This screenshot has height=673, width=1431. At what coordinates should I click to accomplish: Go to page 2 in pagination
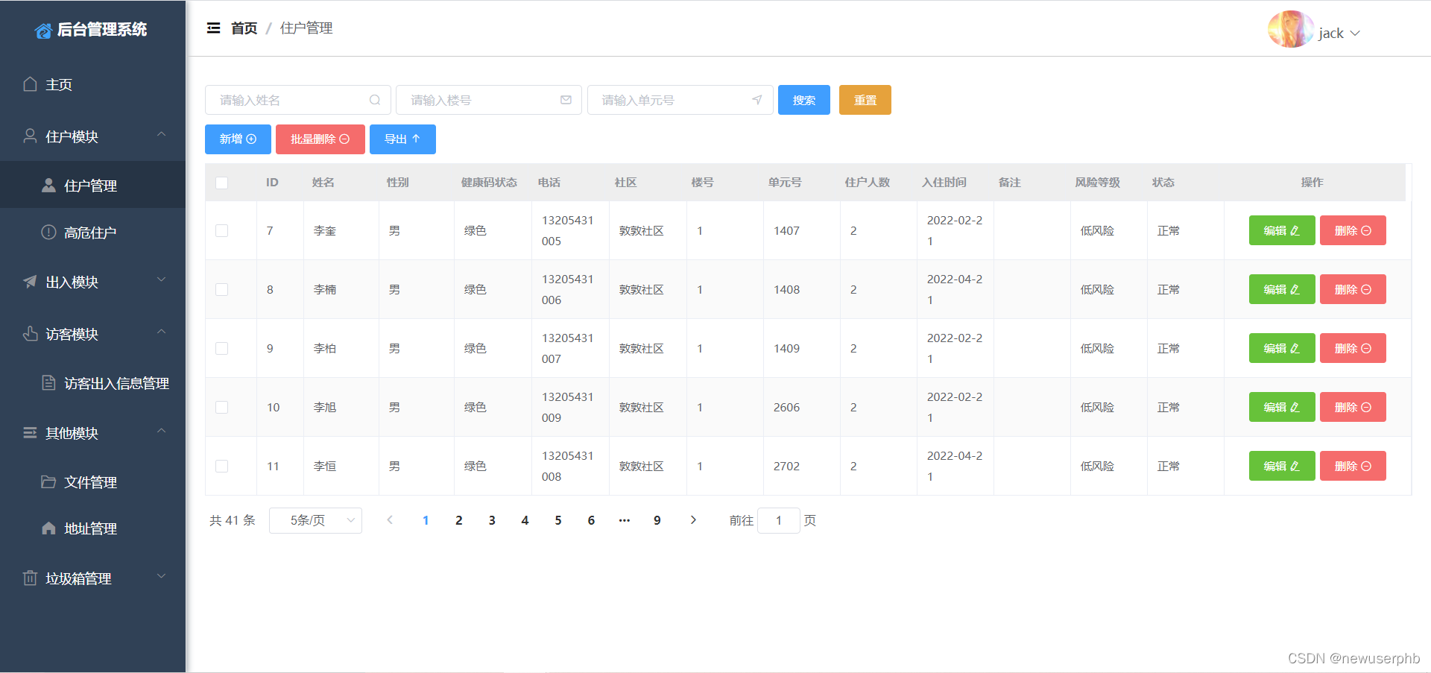coord(459,520)
